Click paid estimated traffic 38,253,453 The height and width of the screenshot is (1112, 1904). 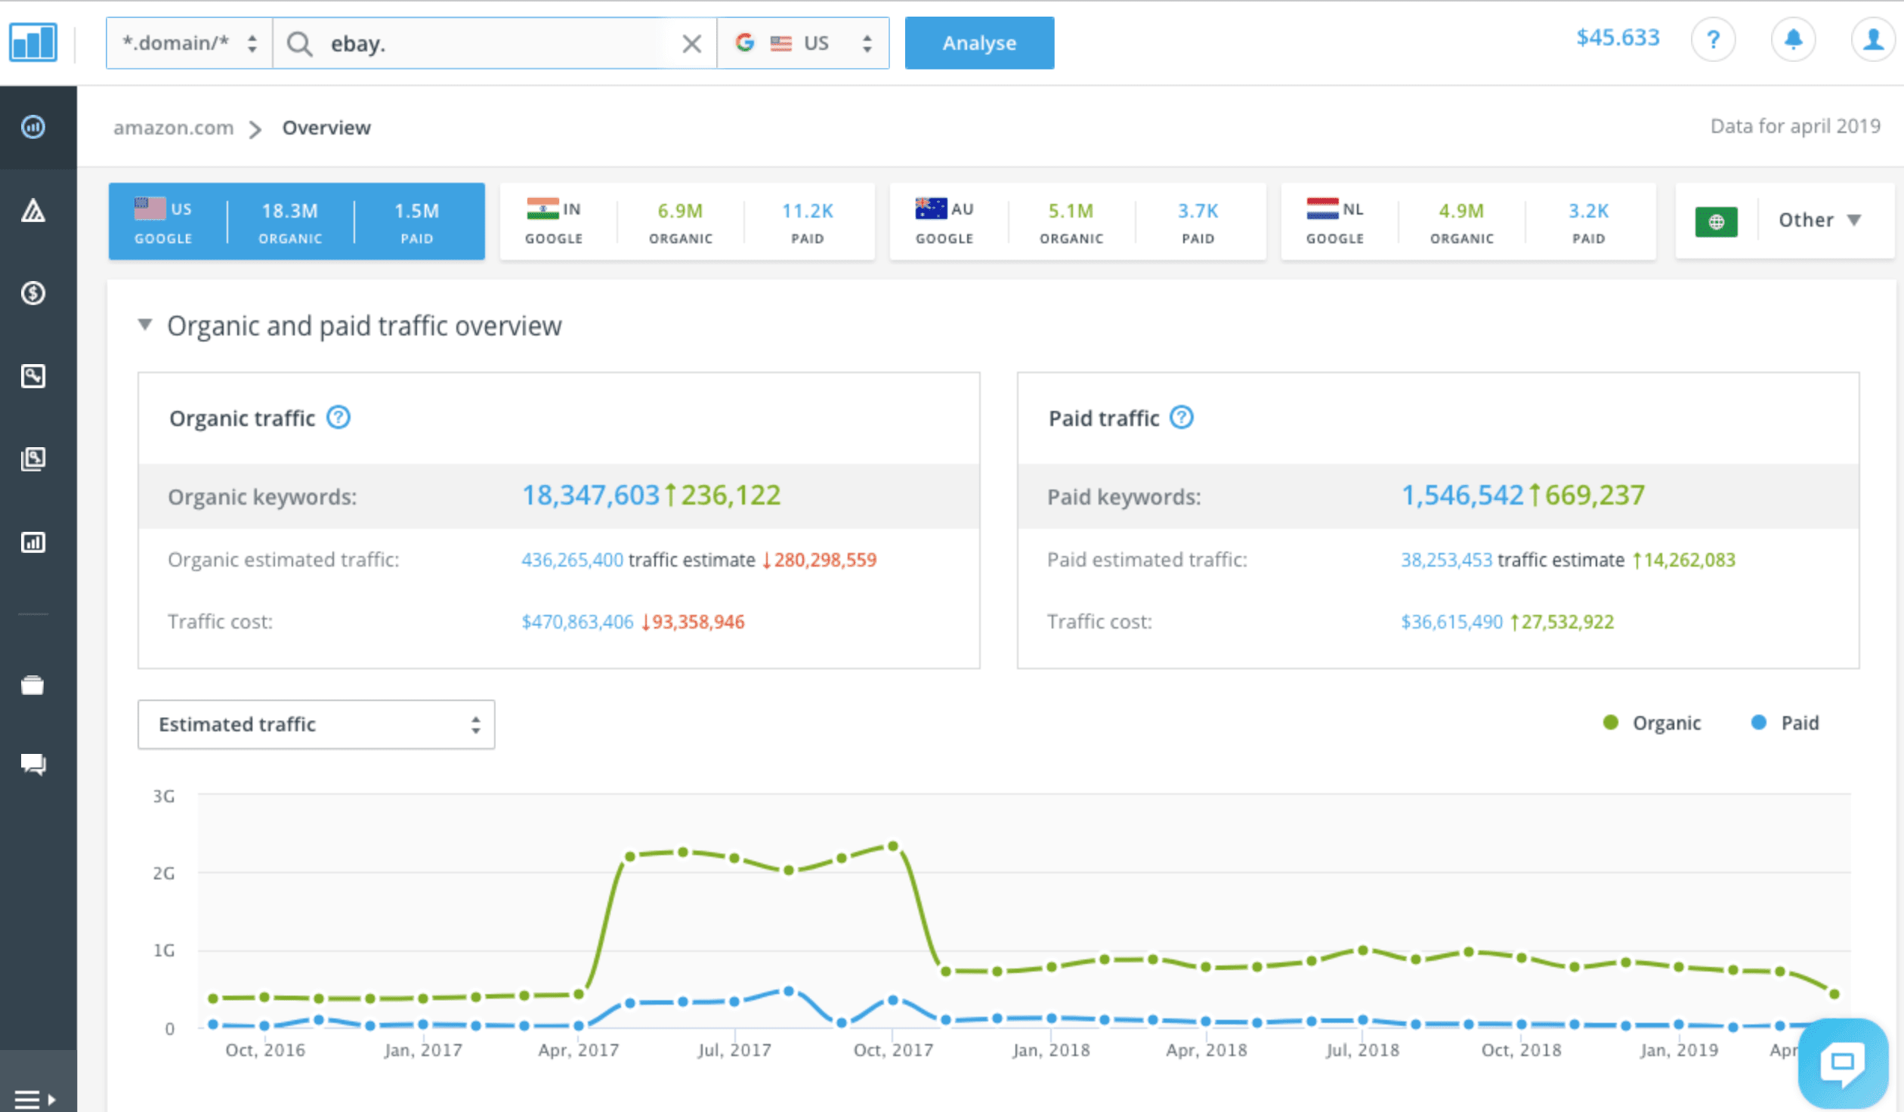pos(1446,560)
